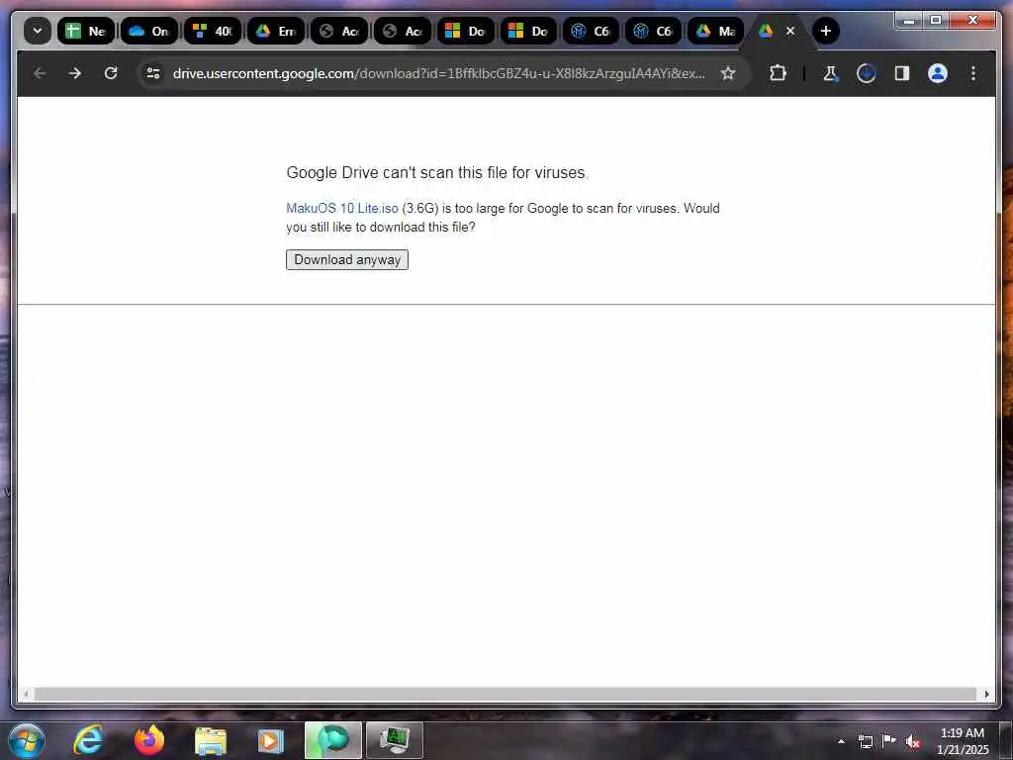Click the scrollbar right arrow

(x=986, y=694)
